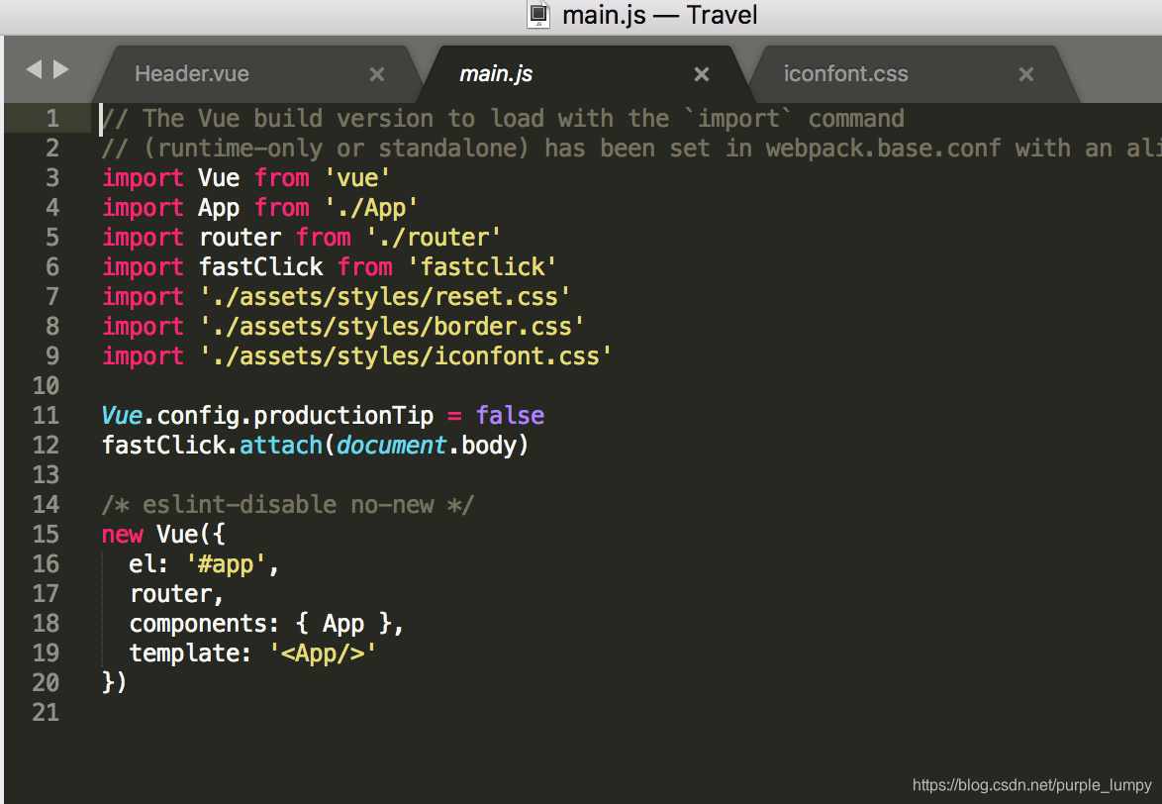1162x804 pixels.
Task: Click './App' string on line 4
Action: point(371,208)
